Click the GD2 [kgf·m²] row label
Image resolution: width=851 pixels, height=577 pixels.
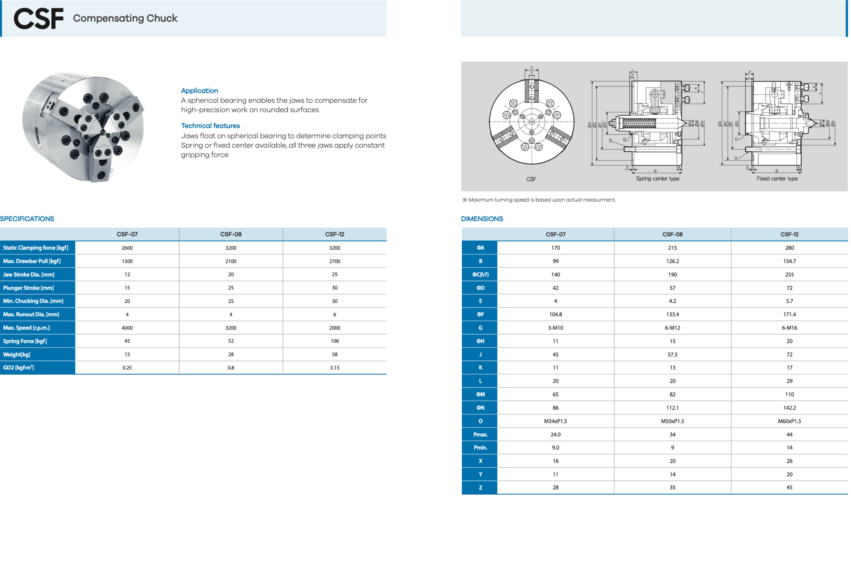click(18, 367)
